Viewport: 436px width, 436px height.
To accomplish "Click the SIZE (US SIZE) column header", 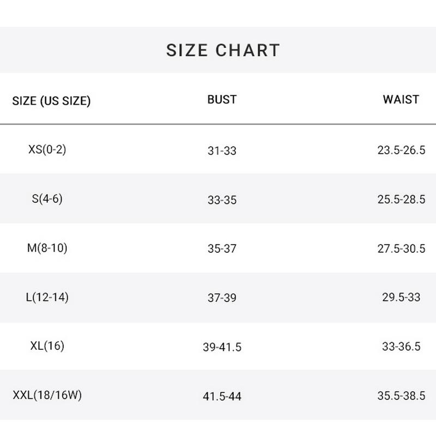I will pyautogui.click(x=51, y=101).
